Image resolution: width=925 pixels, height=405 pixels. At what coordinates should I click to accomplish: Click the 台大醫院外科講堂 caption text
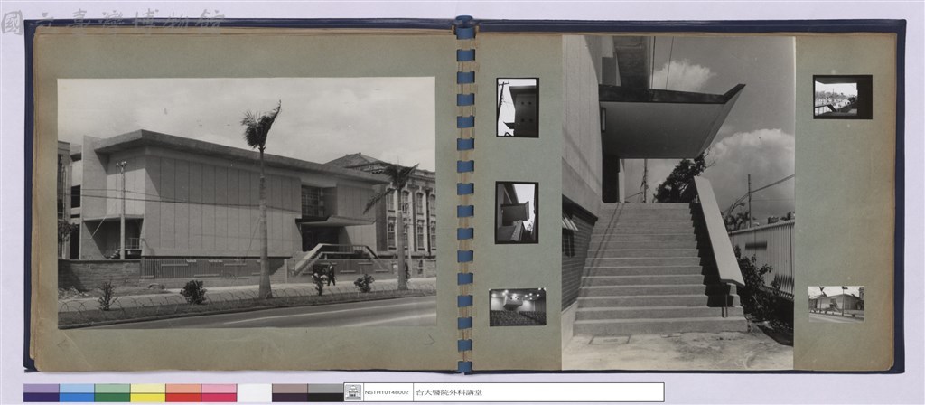click(449, 392)
